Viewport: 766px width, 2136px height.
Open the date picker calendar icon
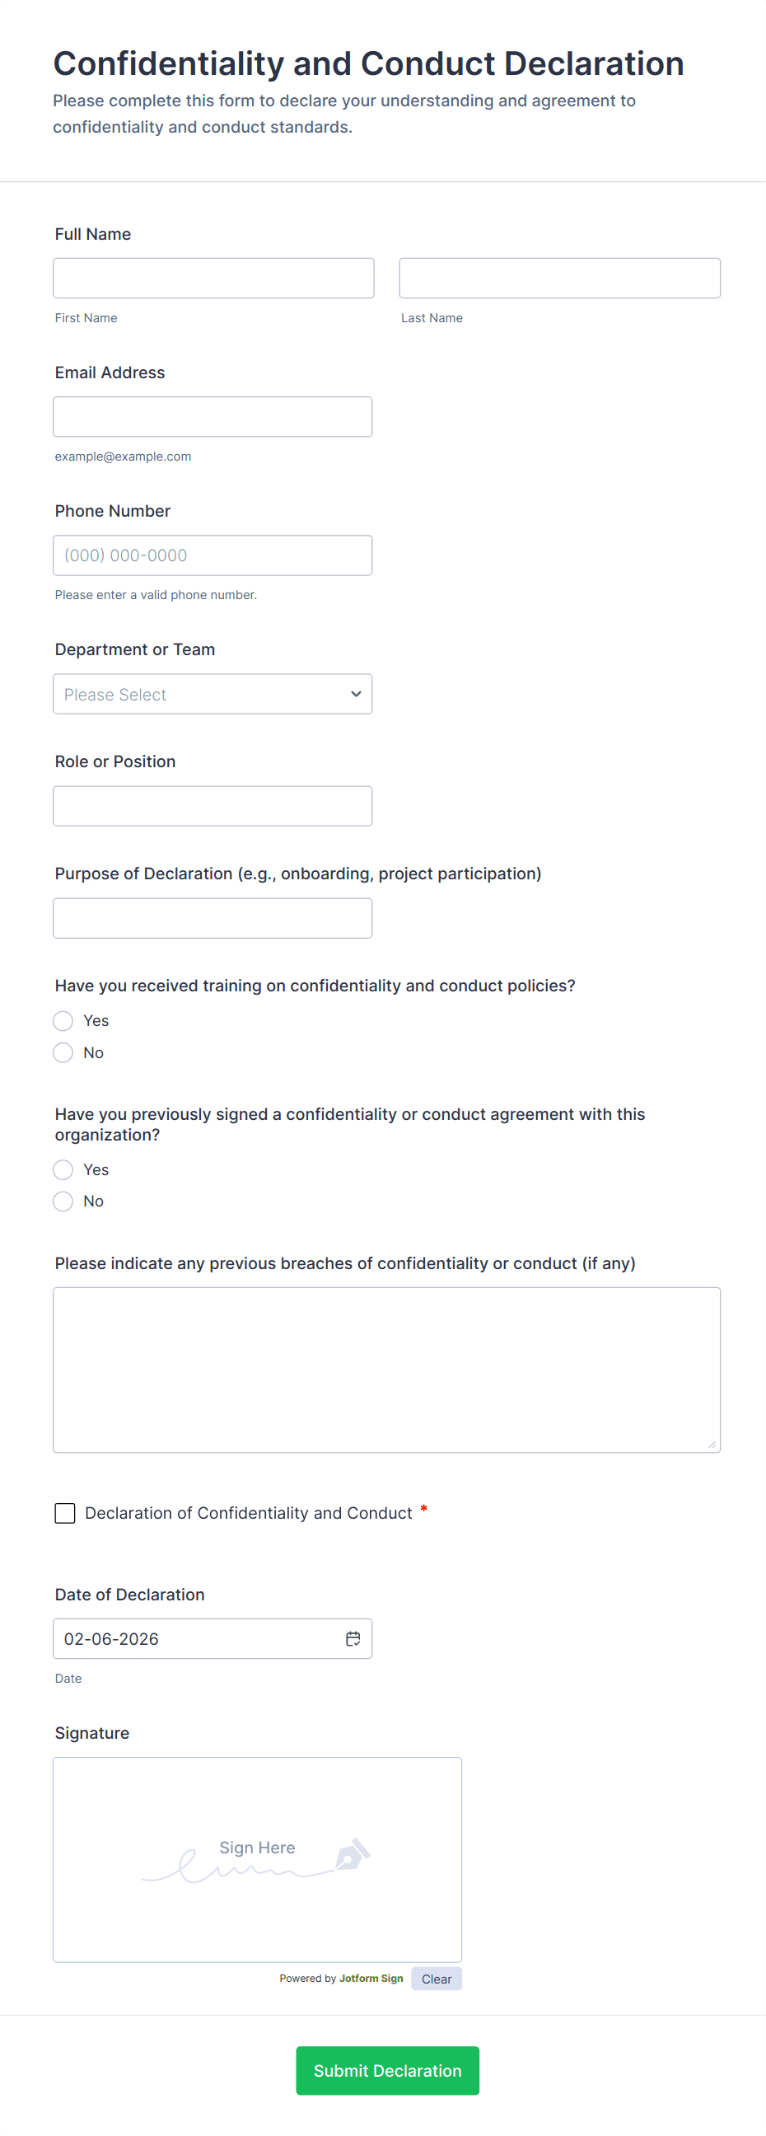tap(353, 1638)
